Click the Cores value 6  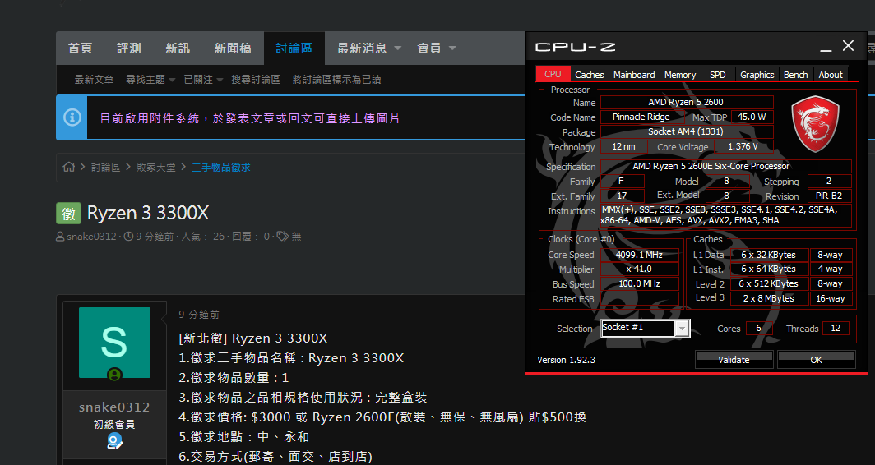click(758, 328)
